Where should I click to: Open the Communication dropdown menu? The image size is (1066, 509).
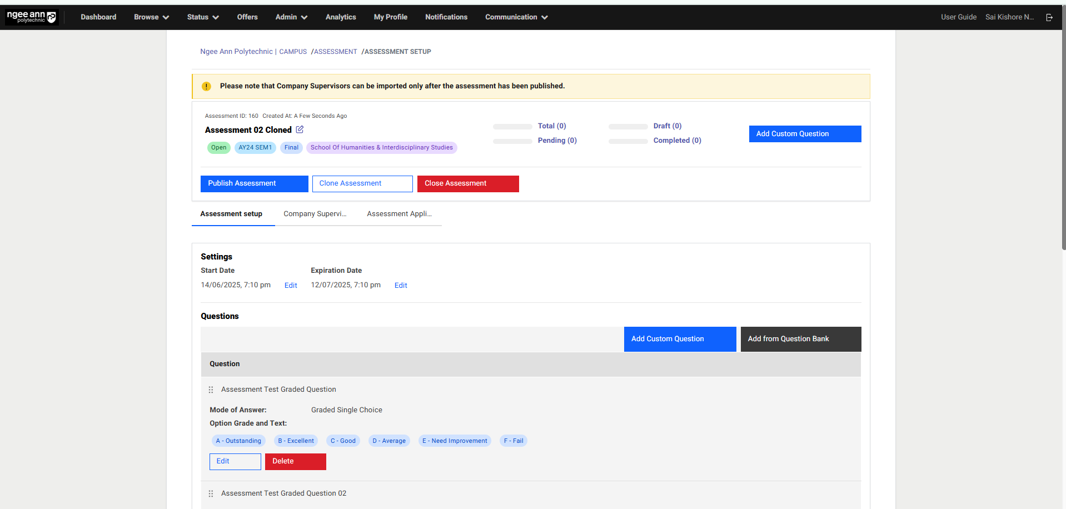point(516,17)
